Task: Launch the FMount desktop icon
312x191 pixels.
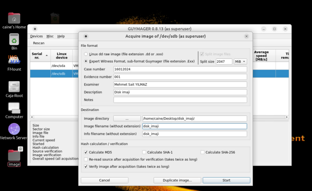Action: [14, 60]
